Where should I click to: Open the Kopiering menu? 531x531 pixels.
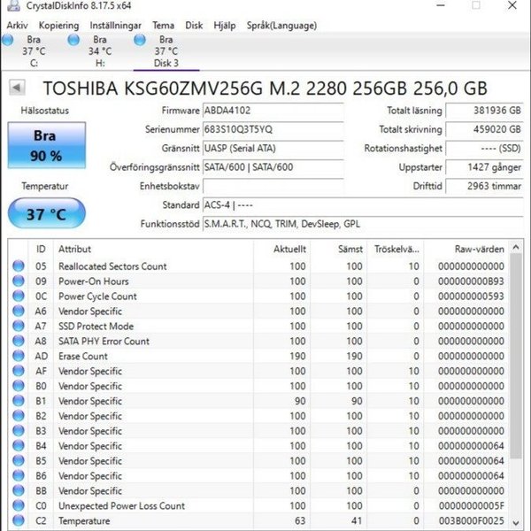coord(59,26)
